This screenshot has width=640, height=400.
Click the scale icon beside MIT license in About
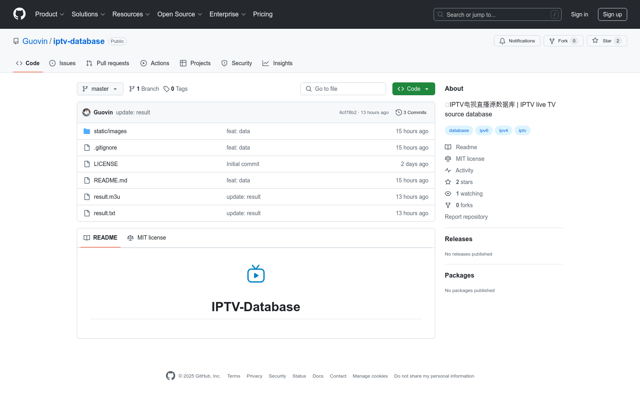pos(448,159)
